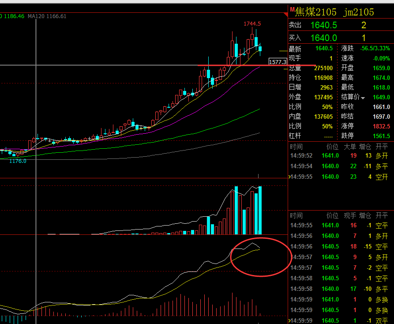Click the red horizontal support line
Image resolution: width=394 pixels, height=324 pixels.
(256, 65)
